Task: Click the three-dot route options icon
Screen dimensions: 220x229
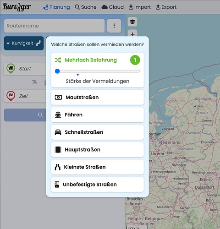Action: [114, 26]
